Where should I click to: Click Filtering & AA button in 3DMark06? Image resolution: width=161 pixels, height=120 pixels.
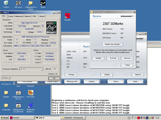pyautogui.click(x=72, y=82)
